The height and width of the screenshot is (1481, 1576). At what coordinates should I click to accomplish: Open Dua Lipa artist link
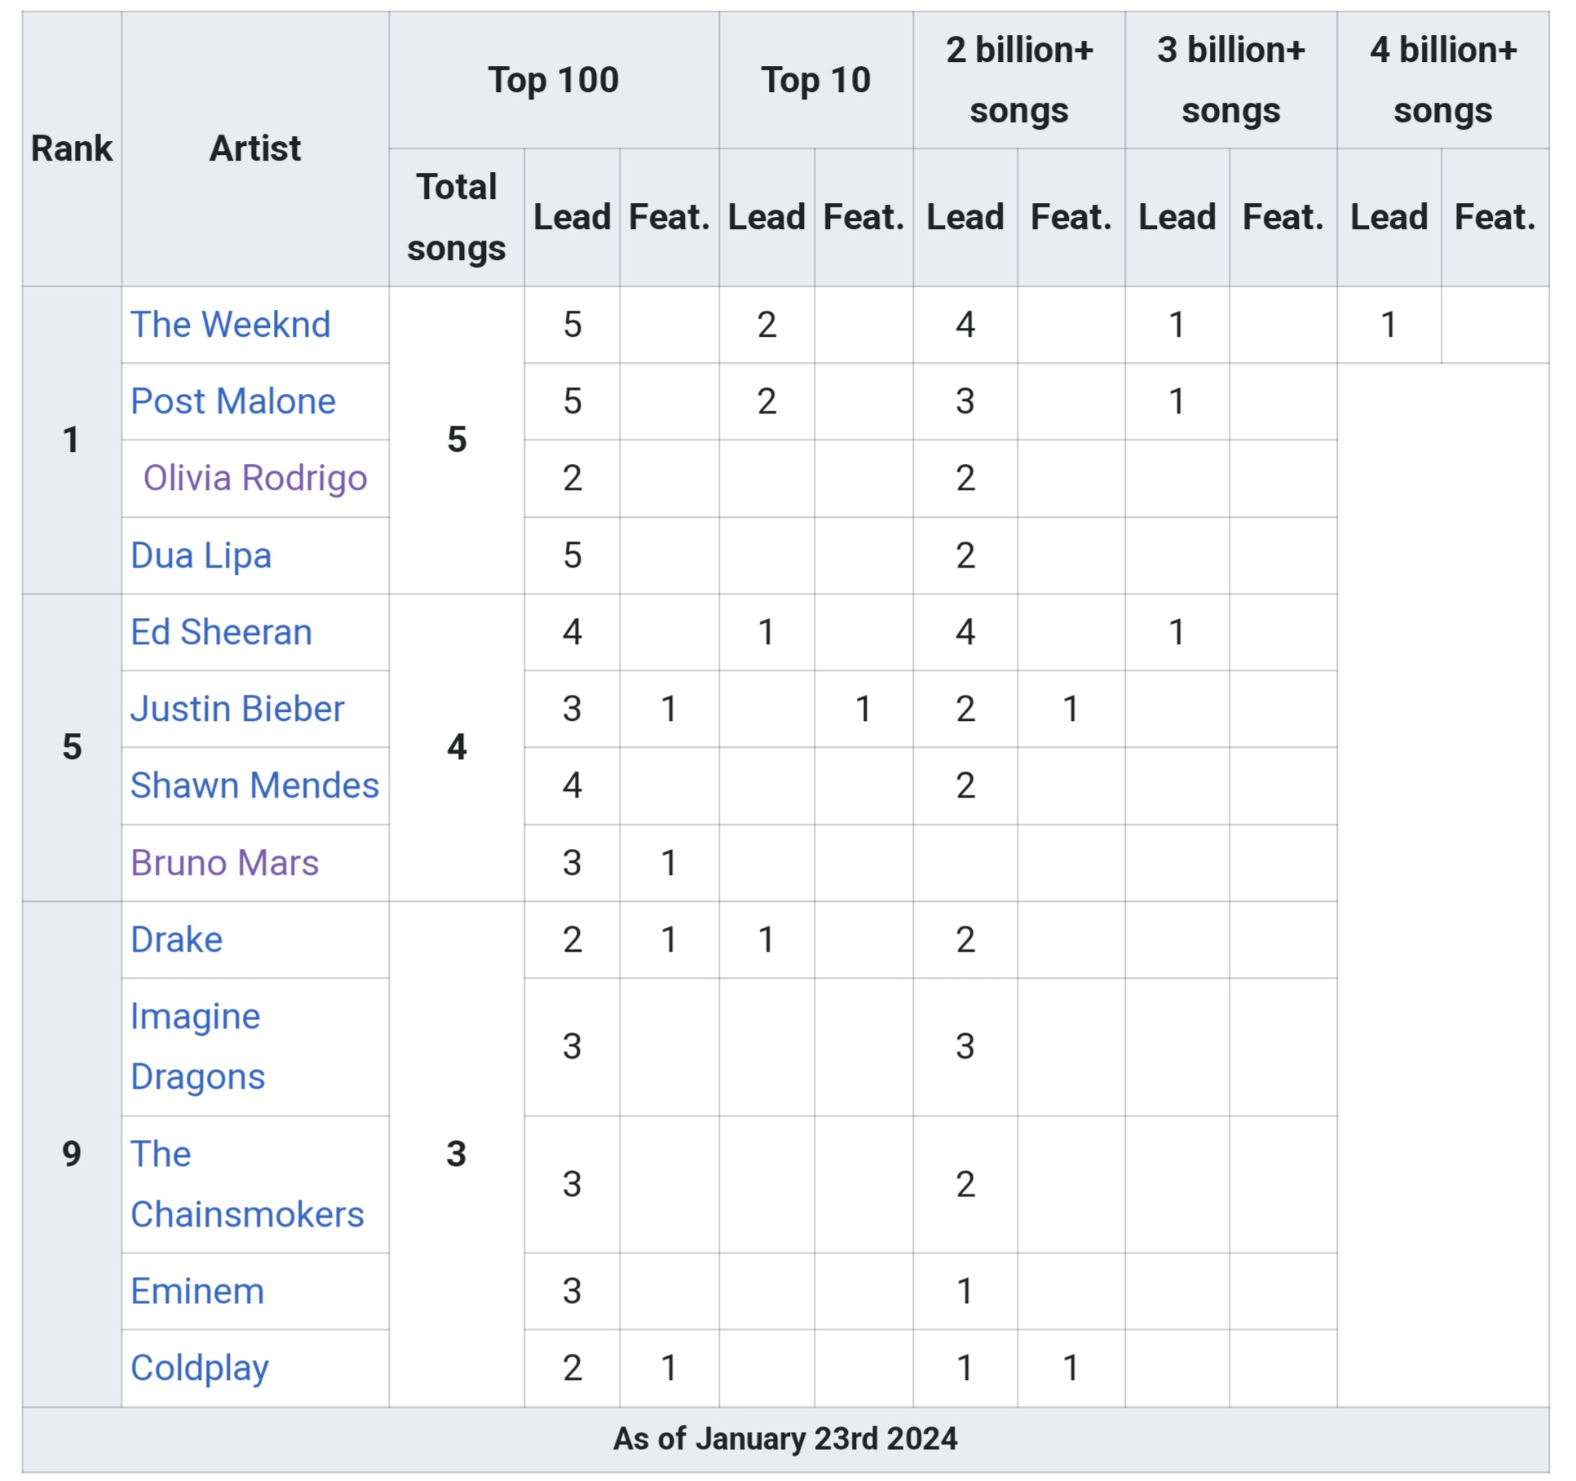[201, 555]
